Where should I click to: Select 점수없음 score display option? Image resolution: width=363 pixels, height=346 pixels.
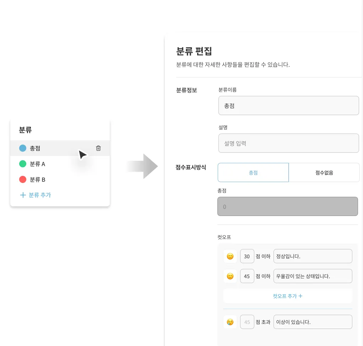pyautogui.click(x=324, y=173)
